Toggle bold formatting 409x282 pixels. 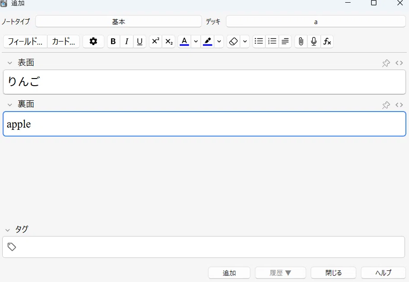click(x=113, y=41)
